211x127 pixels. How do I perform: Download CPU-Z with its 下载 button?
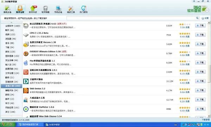coord(200,35)
